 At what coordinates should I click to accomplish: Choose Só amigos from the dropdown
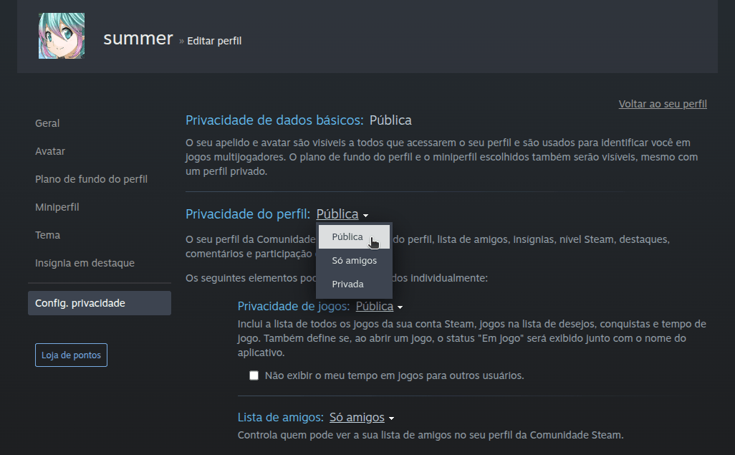tap(354, 260)
